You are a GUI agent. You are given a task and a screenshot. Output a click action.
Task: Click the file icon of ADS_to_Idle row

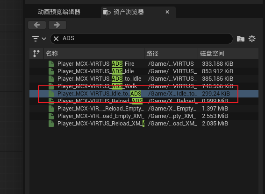(51, 79)
